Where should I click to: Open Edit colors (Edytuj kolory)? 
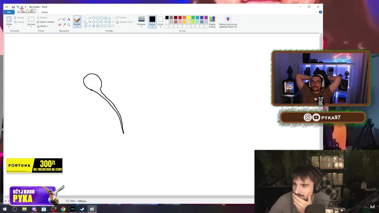[x=212, y=22]
